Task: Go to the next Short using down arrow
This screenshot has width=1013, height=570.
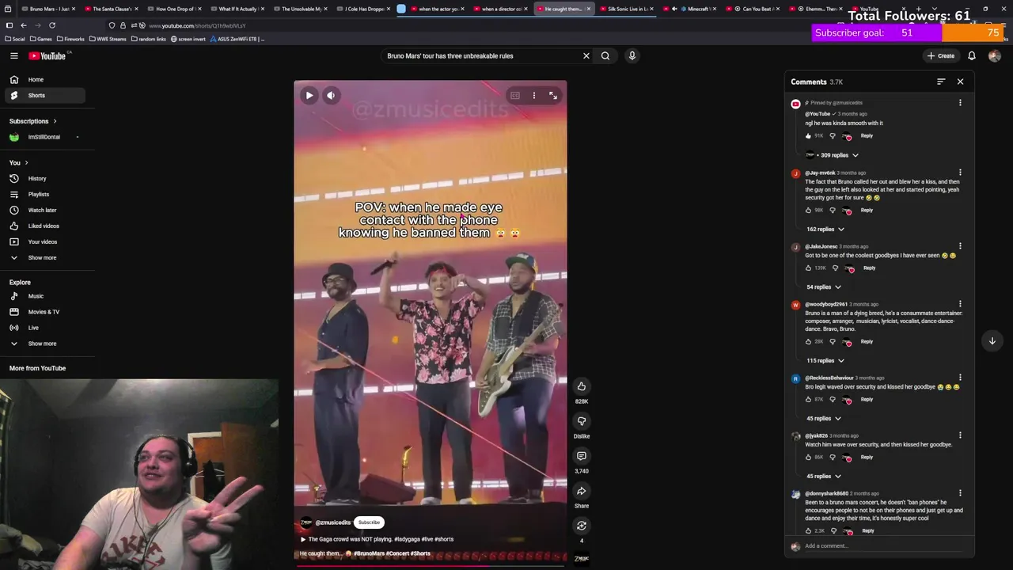Action: (x=992, y=340)
